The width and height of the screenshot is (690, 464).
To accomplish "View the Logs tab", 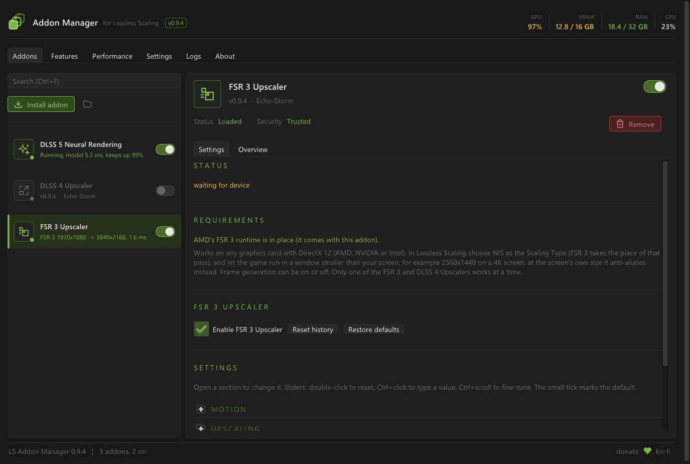I will (x=193, y=56).
